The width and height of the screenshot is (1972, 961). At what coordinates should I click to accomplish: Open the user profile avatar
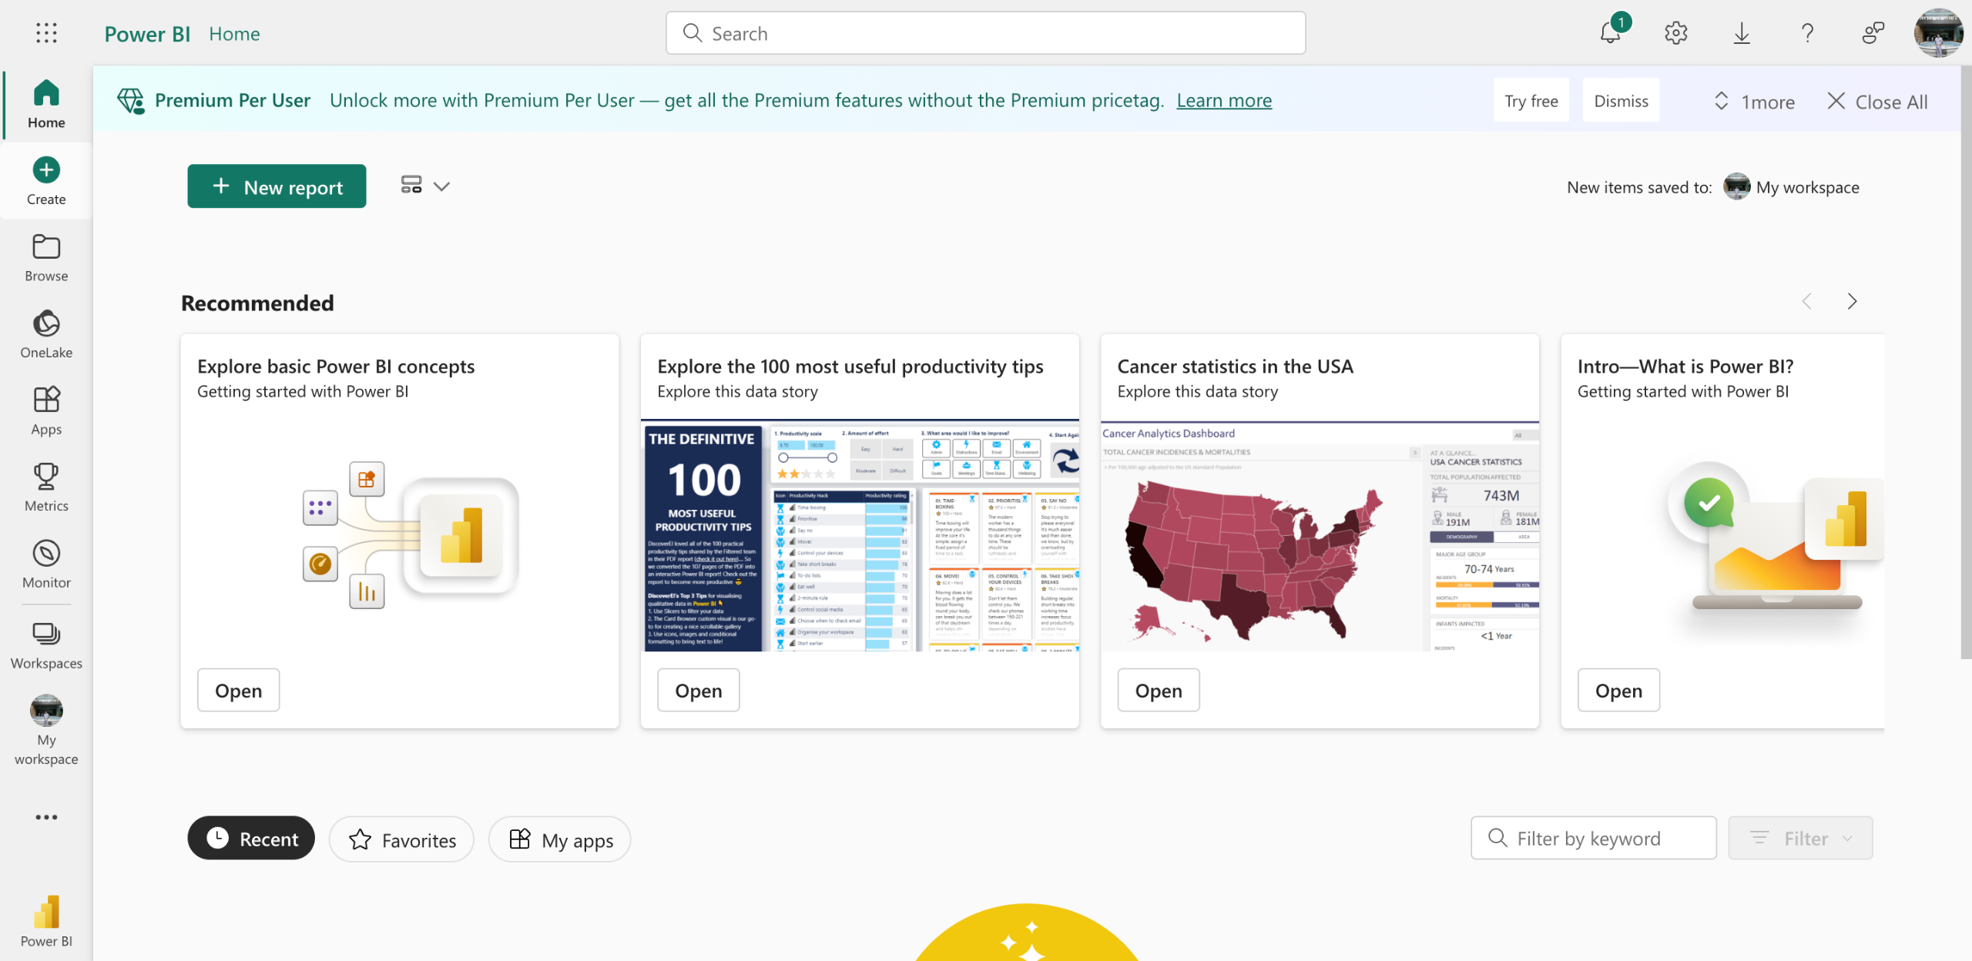(1939, 32)
